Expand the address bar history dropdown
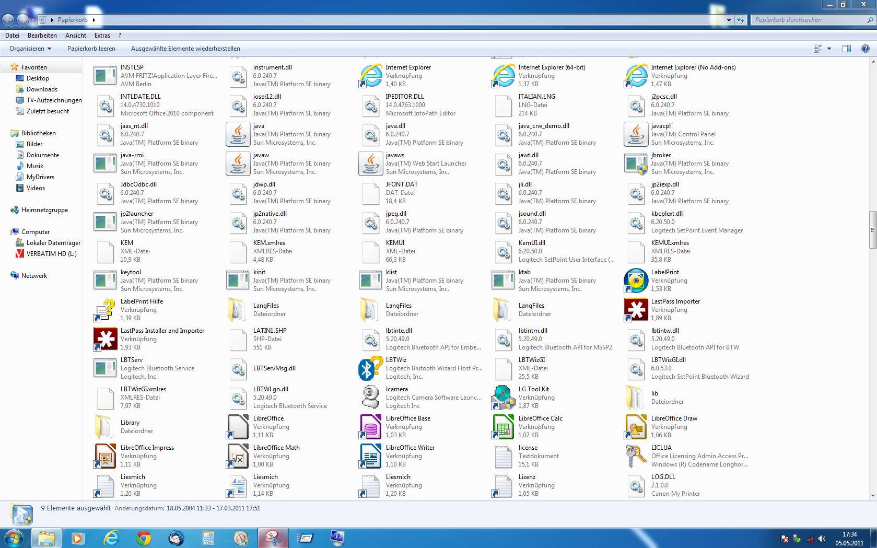This screenshot has width=877, height=548. tap(729, 20)
